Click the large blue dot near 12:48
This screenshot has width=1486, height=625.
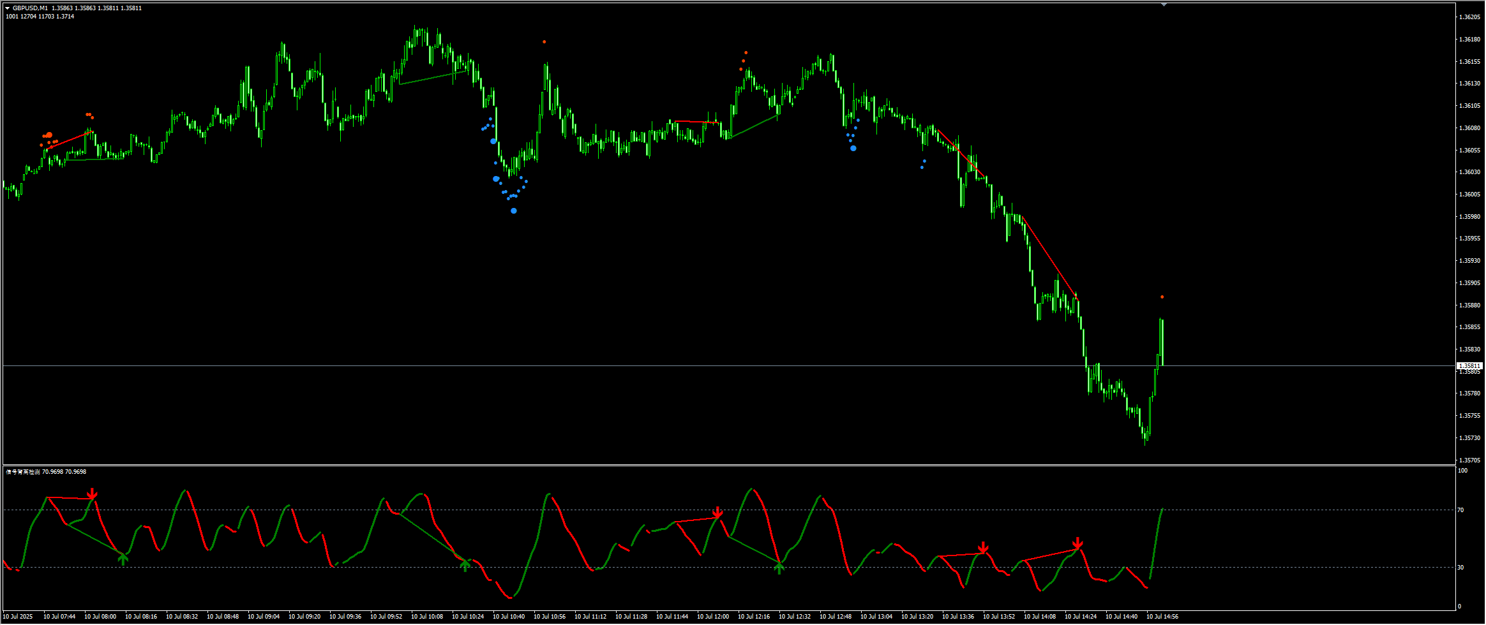click(853, 149)
